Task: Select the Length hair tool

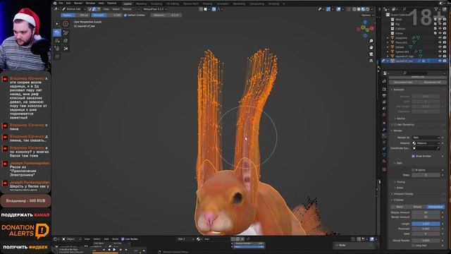Action: [66, 41]
